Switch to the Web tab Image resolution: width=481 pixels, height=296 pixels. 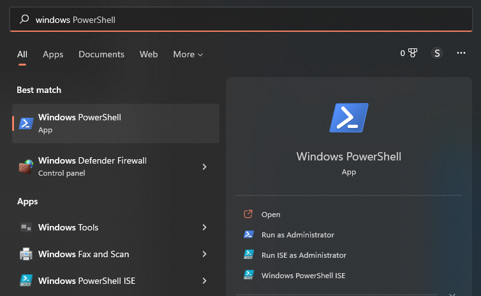click(149, 54)
